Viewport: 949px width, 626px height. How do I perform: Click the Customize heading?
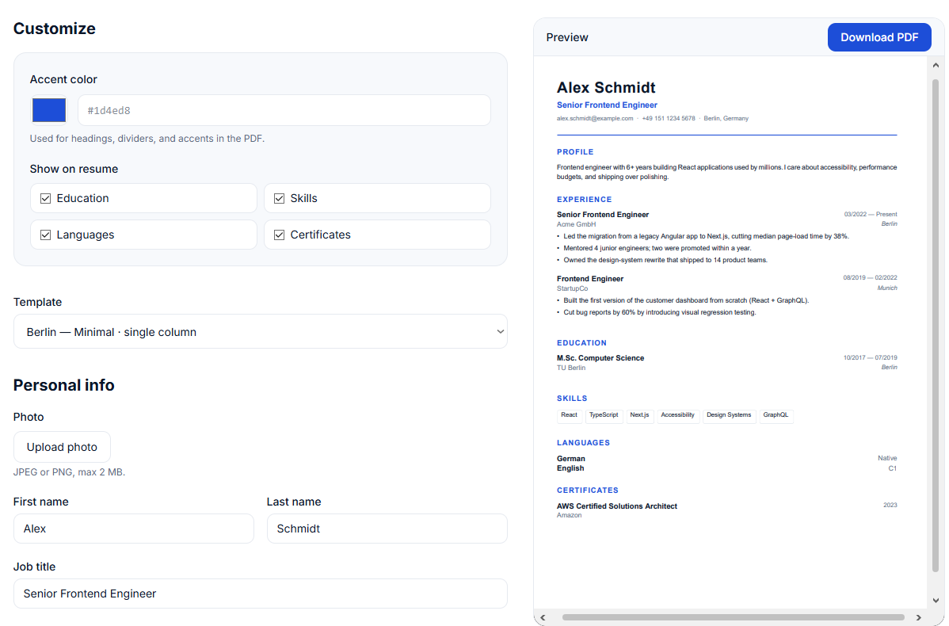coord(55,29)
